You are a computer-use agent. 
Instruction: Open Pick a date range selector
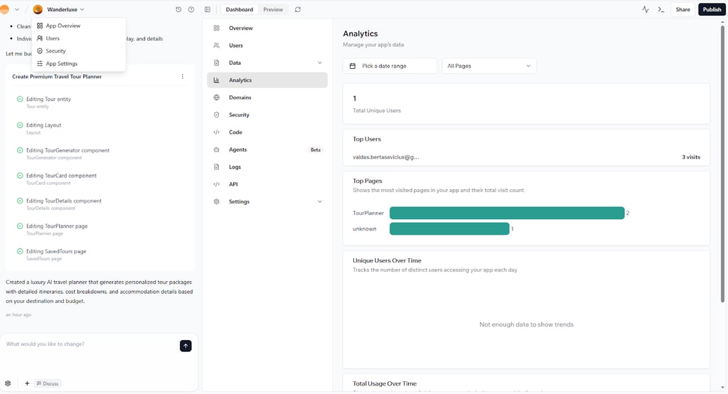point(390,66)
